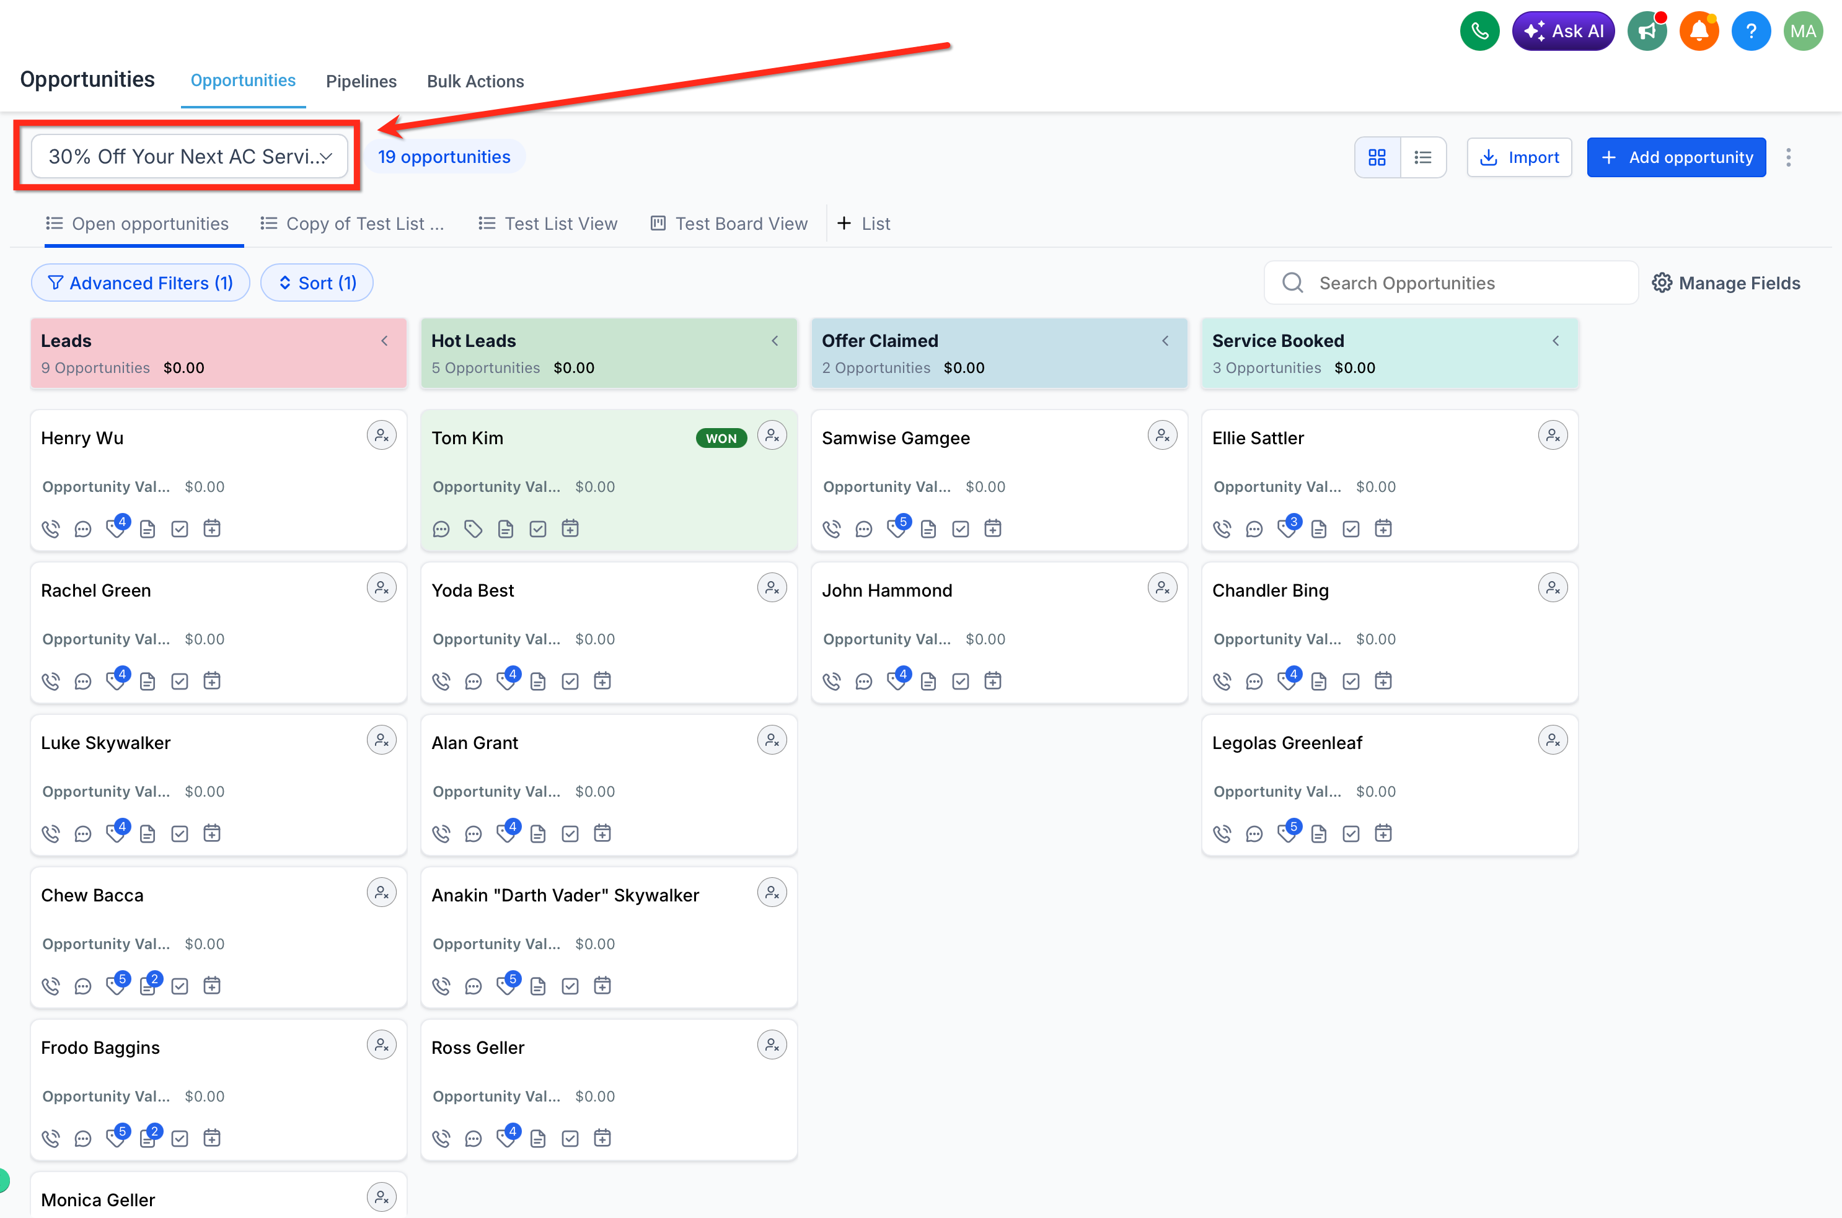Click the WON badge on Tom Kim
1842x1218 pixels.
pyautogui.click(x=721, y=438)
